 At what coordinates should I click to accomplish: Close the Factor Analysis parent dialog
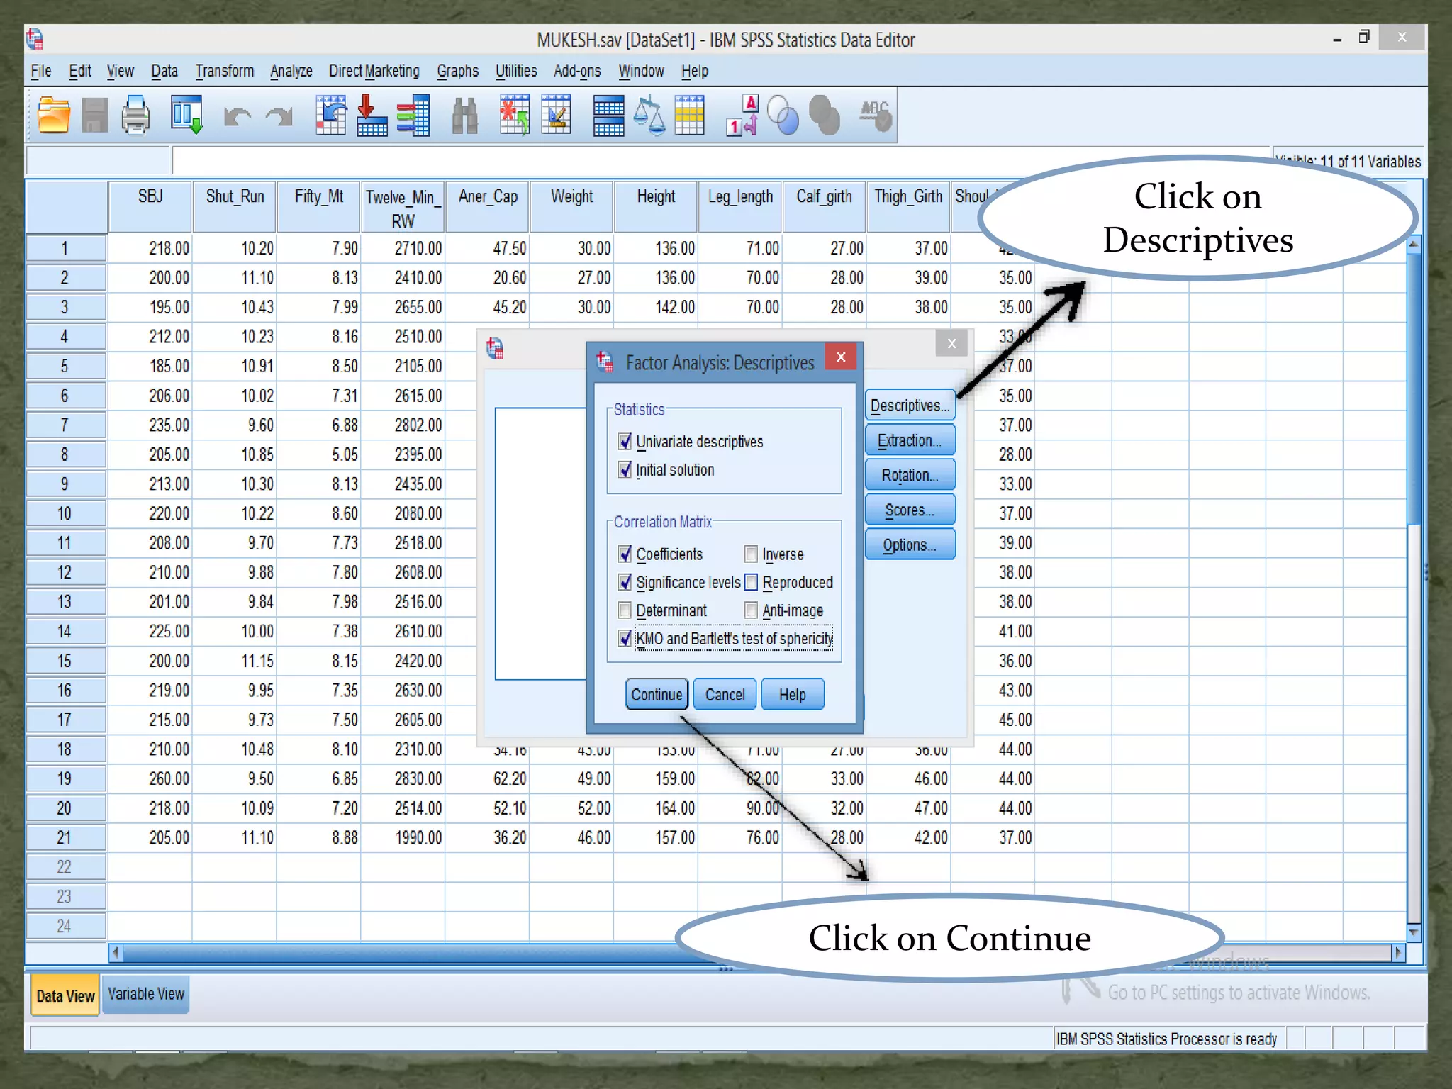(x=951, y=344)
